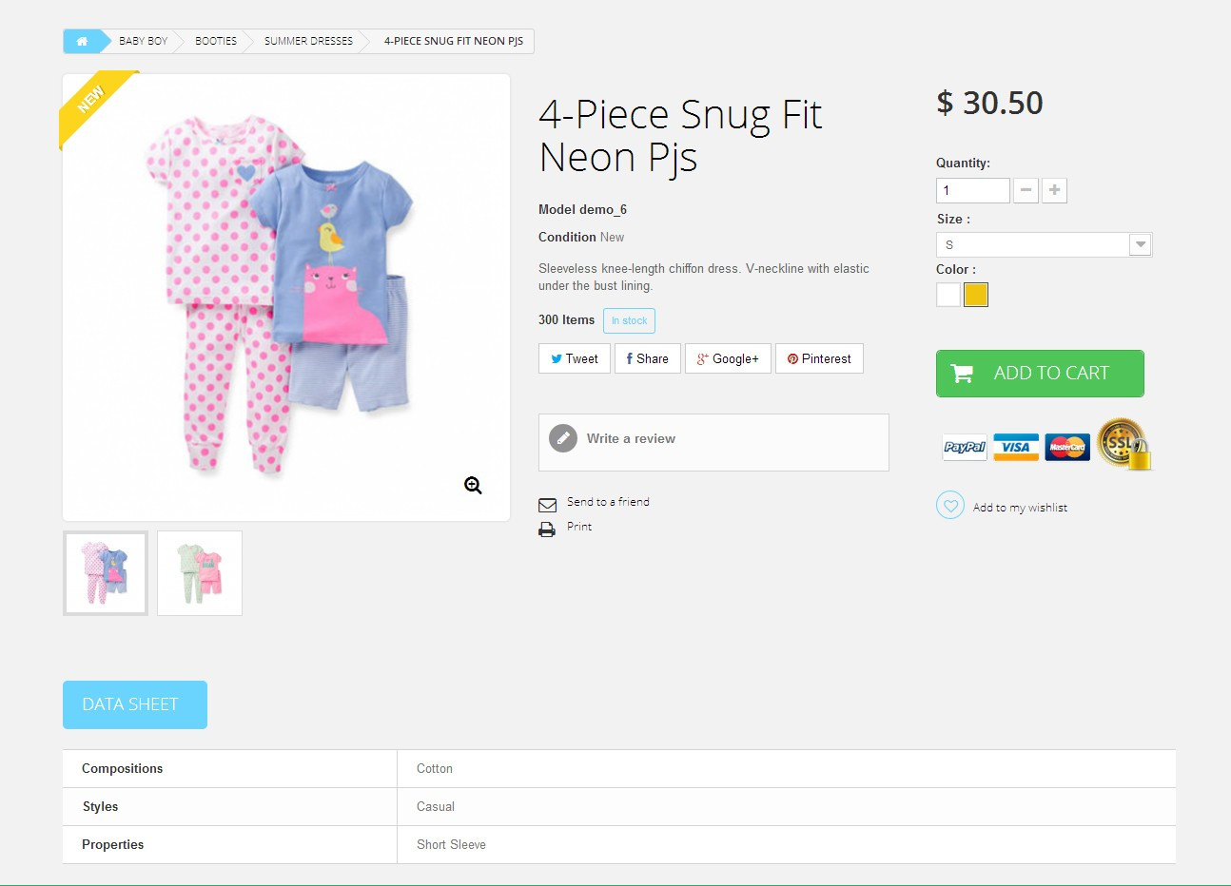Image resolution: width=1231 pixels, height=886 pixels.
Task: Click the envelope Send to a friend icon
Action: (x=547, y=505)
